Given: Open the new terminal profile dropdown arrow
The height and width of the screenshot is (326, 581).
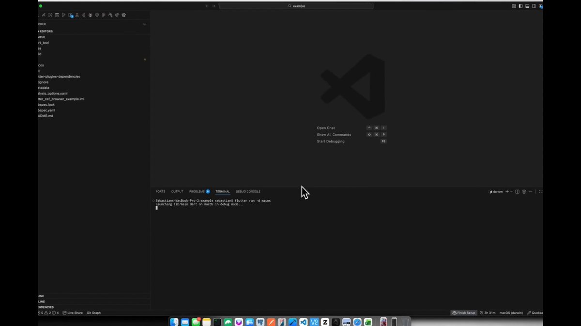Looking at the screenshot, I should [511, 192].
